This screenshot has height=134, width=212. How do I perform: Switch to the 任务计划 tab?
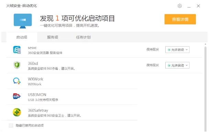click(x=83, y=37)
